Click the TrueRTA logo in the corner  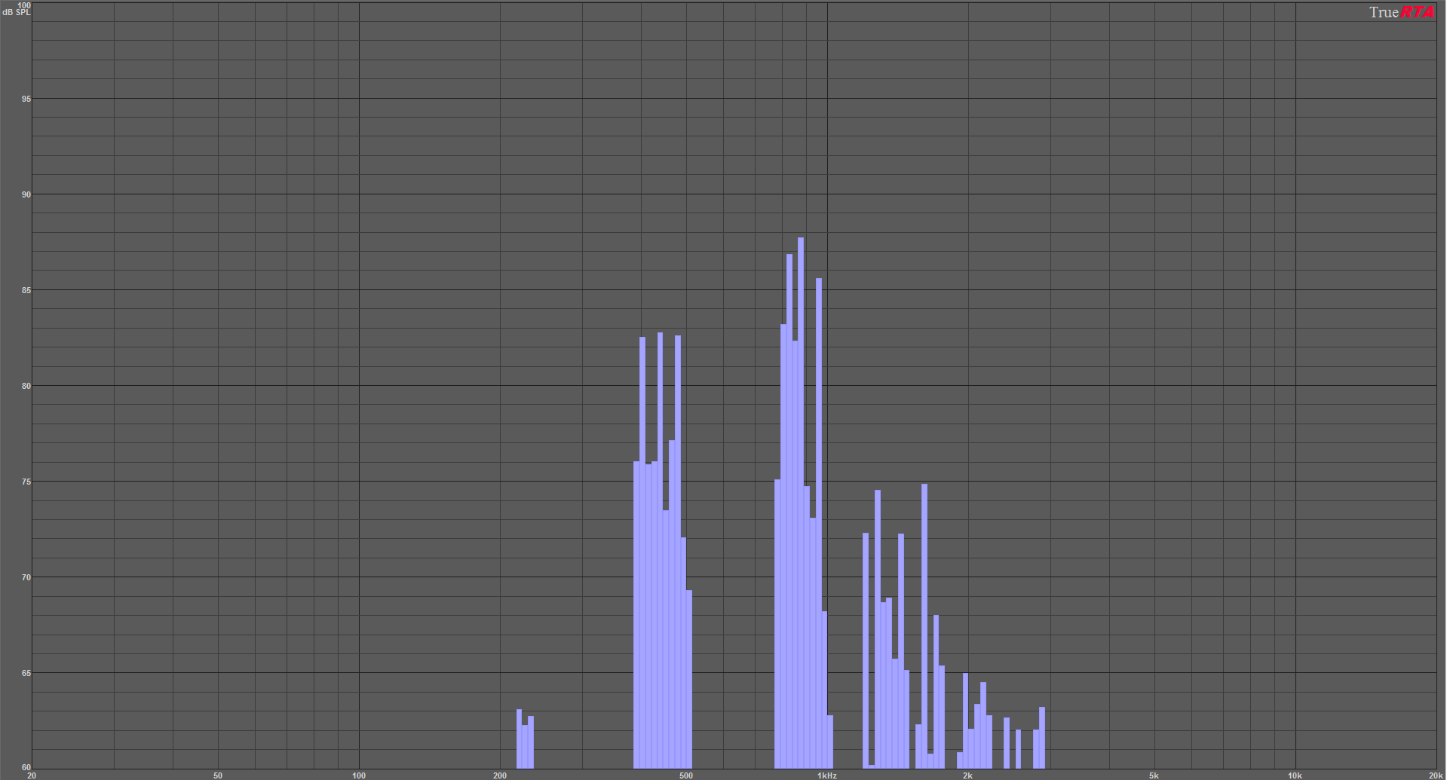click(x=1402, y=12)
